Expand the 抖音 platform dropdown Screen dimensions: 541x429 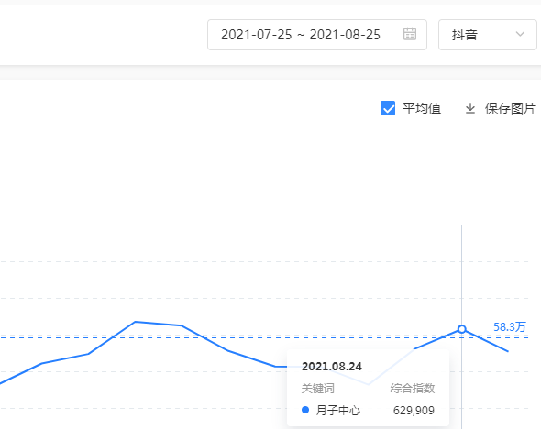pyautogui.click(x=487, y=35)
